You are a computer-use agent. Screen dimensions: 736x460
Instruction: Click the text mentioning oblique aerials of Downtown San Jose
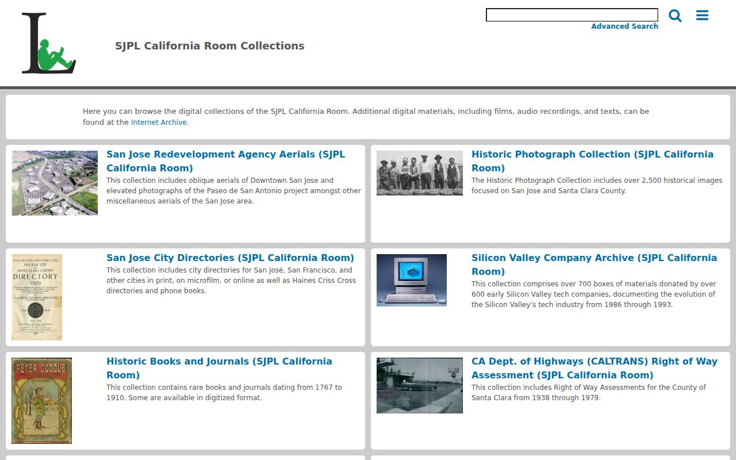(x=233, y=191)
